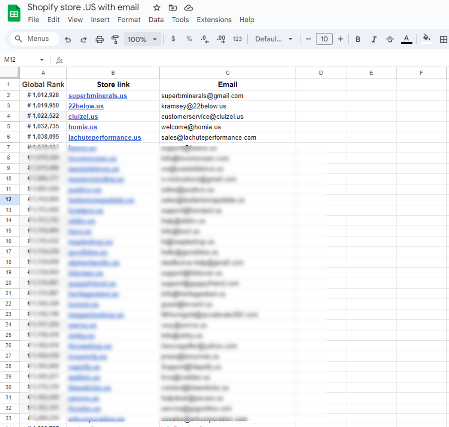Star this spreadsheet document
Image resolution: width=449 pixels, height=427 pixels.
pos(157,8)
